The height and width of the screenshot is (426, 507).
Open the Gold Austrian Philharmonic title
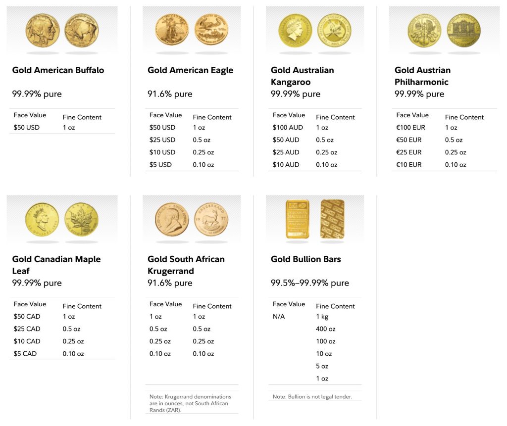point(422,76)
